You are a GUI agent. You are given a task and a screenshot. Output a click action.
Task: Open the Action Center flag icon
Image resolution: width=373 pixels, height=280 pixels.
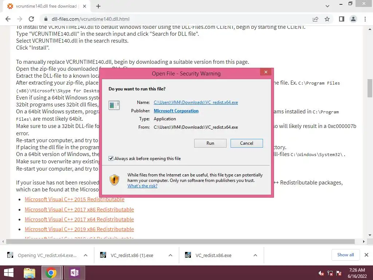(x=339, y=273)
